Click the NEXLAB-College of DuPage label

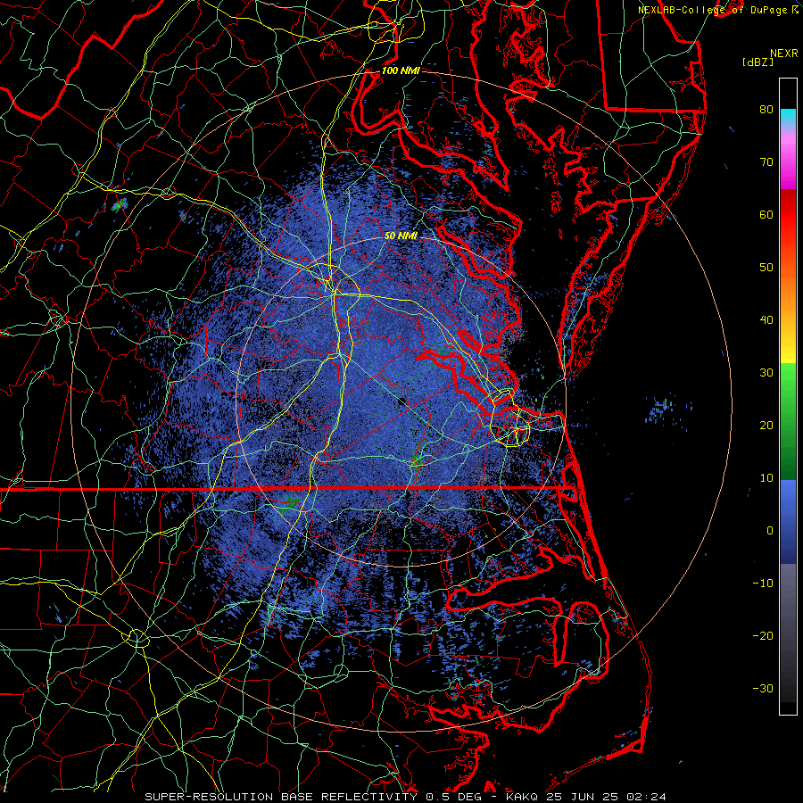click(712, 10)
